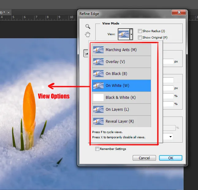Choose On Black (B) view

coord(121,74)
